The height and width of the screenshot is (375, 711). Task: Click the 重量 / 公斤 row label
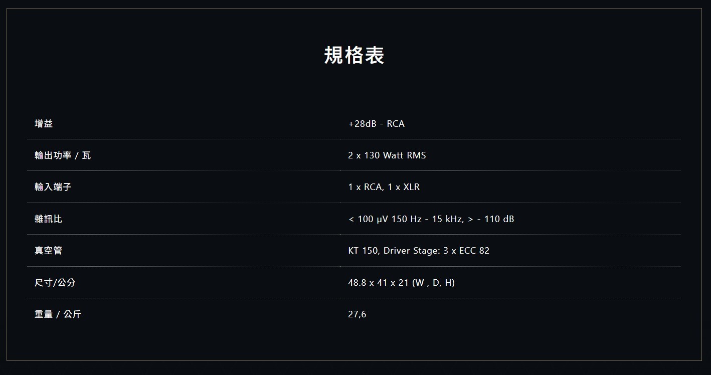(x=58, y=314)
